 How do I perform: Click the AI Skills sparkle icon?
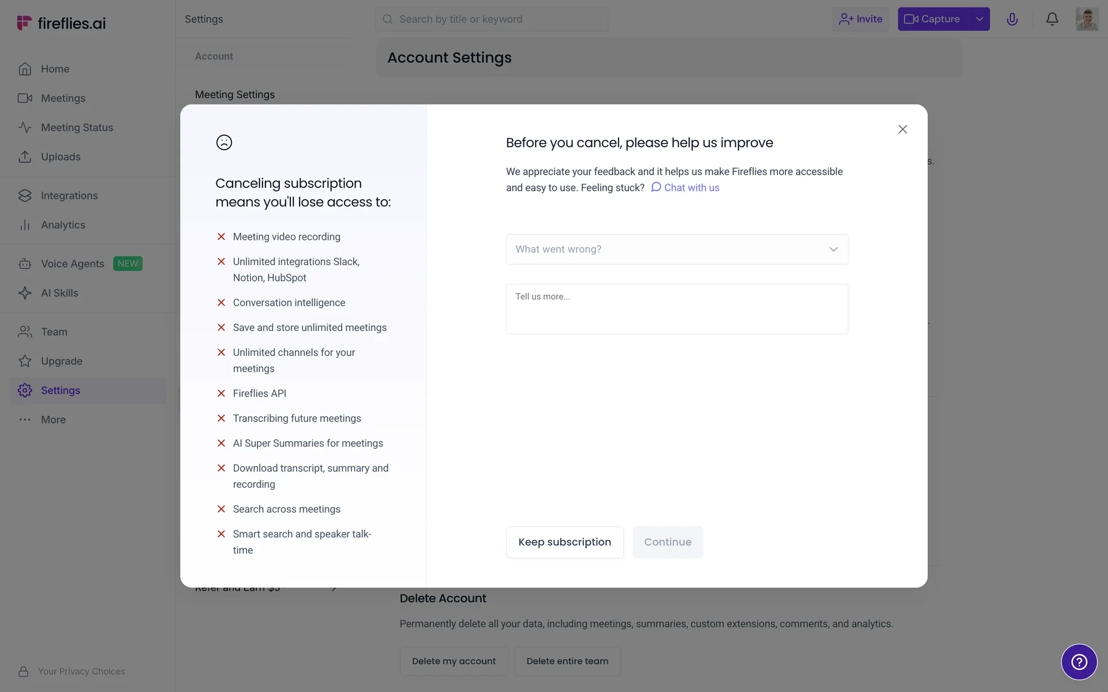click(25, 293)
